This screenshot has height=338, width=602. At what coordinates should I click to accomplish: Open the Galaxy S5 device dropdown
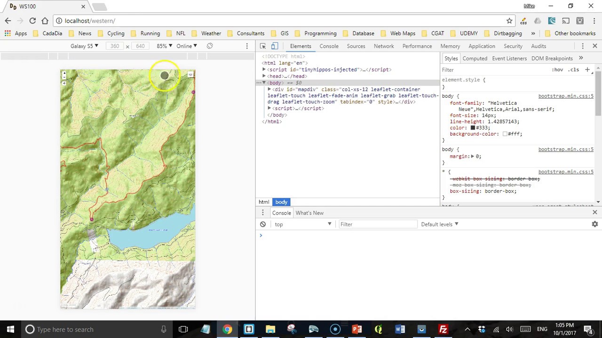click(84, 46)
